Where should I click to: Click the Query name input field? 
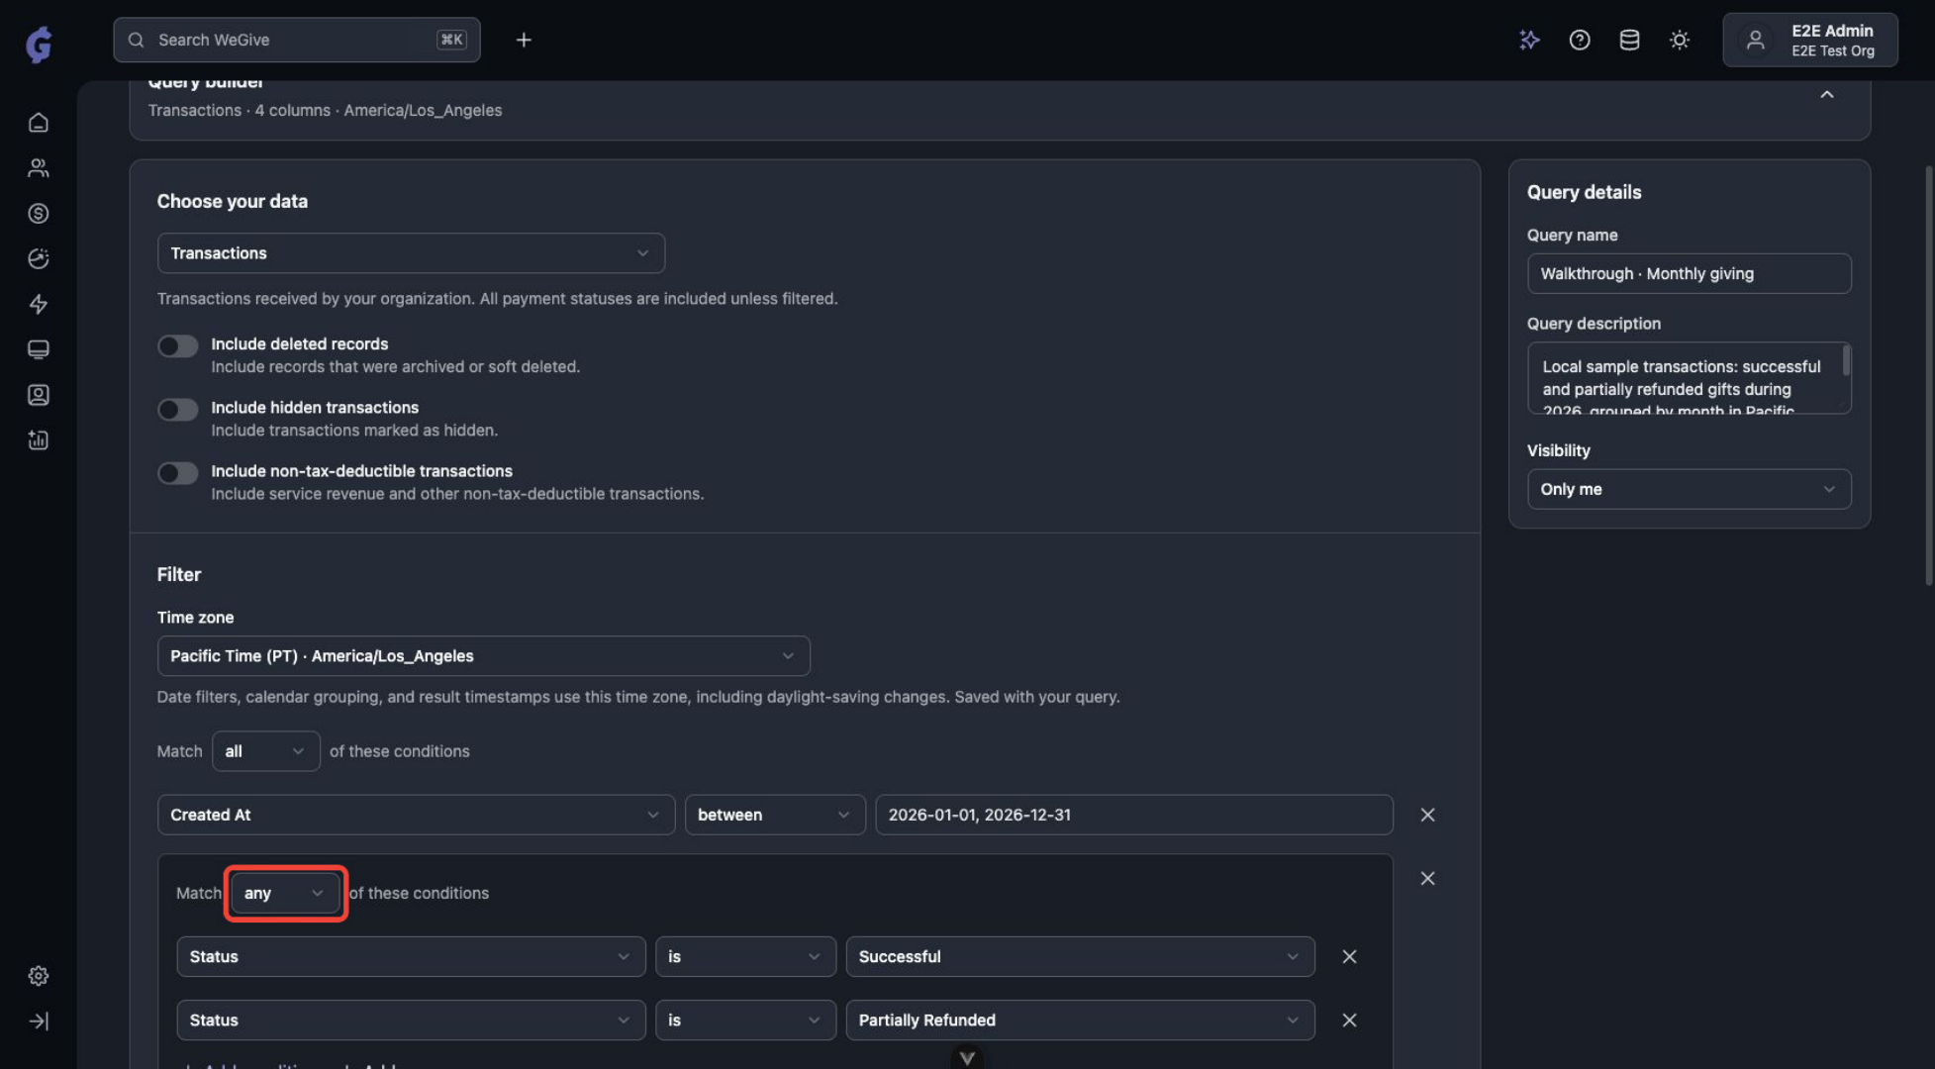(1689, 273)
